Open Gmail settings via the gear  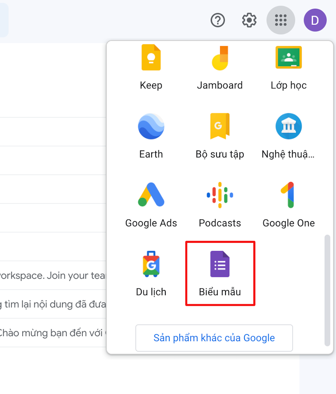coord(249,20)
